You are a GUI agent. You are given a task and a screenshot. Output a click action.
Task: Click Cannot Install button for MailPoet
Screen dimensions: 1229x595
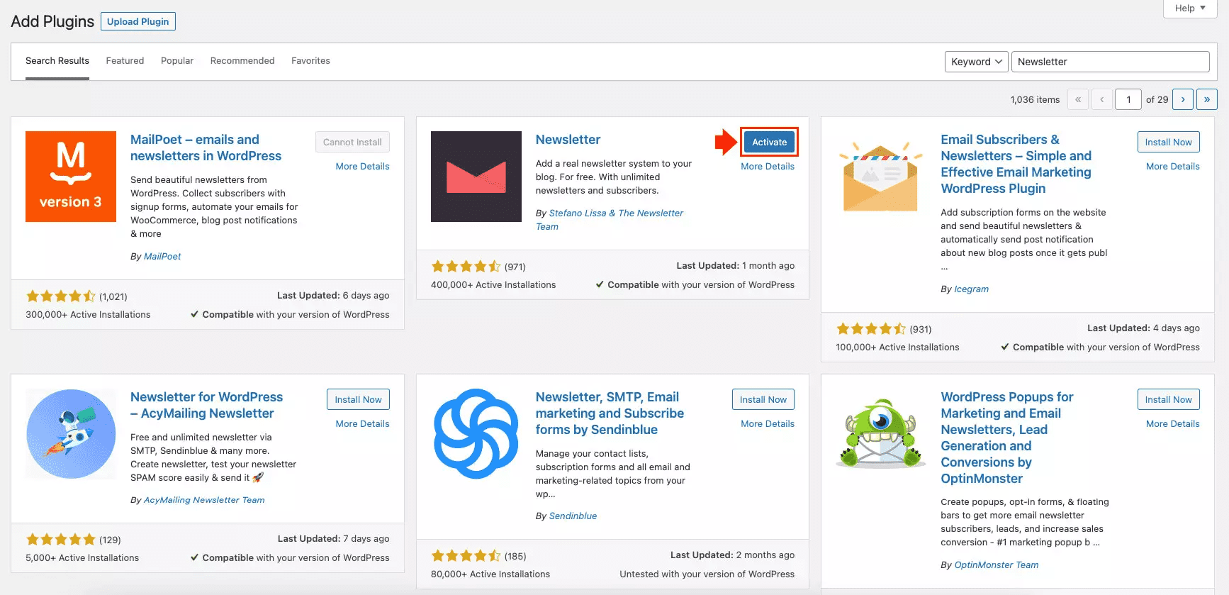pos(352,142)
